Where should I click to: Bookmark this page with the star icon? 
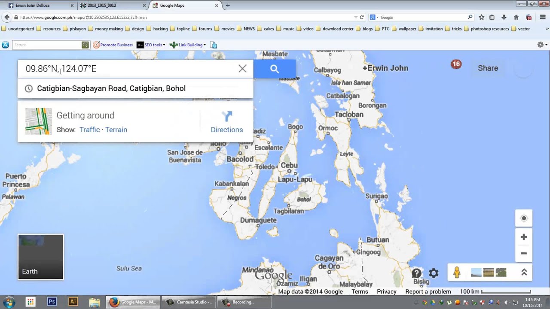(x=482, y=18)
